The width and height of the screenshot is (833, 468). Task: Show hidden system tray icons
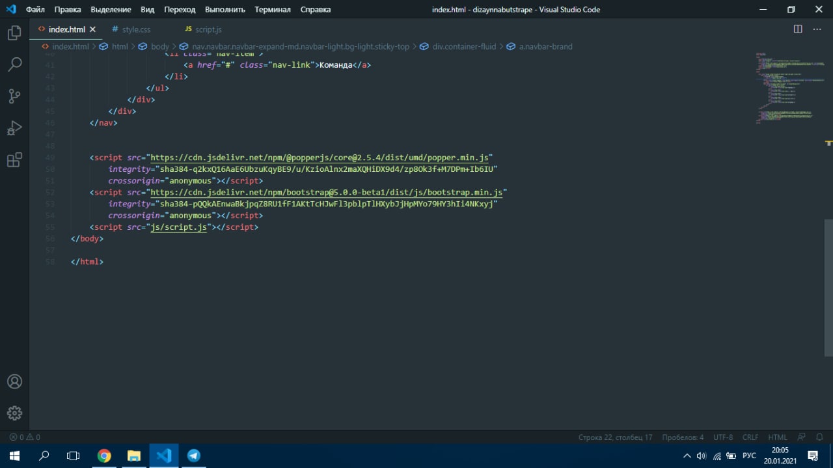coord(687,456)
